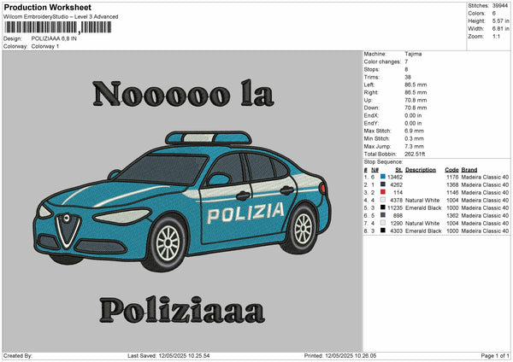Image resolution: width=513 pixels, height=362 pixels.
Task: Click the 'Brand' column header
Action: pos(469,170)
